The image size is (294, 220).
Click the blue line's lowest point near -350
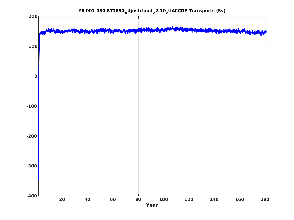coord(39,180)
